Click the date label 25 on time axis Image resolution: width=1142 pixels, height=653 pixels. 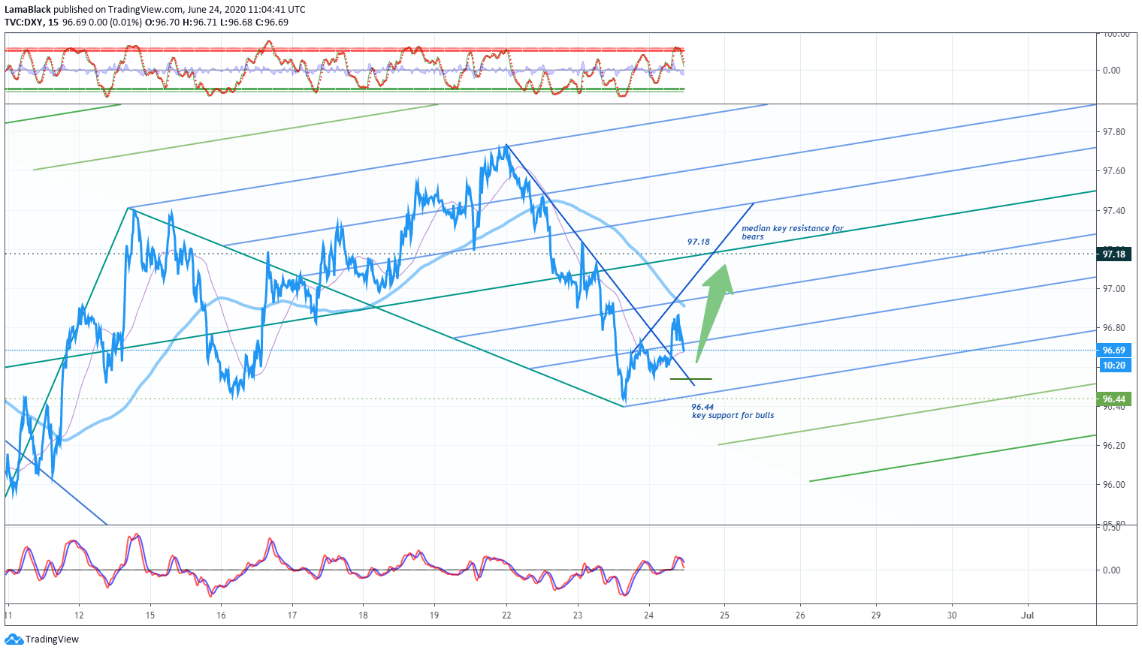(724, 615)
